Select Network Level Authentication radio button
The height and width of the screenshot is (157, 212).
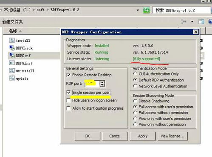[135, 86]
